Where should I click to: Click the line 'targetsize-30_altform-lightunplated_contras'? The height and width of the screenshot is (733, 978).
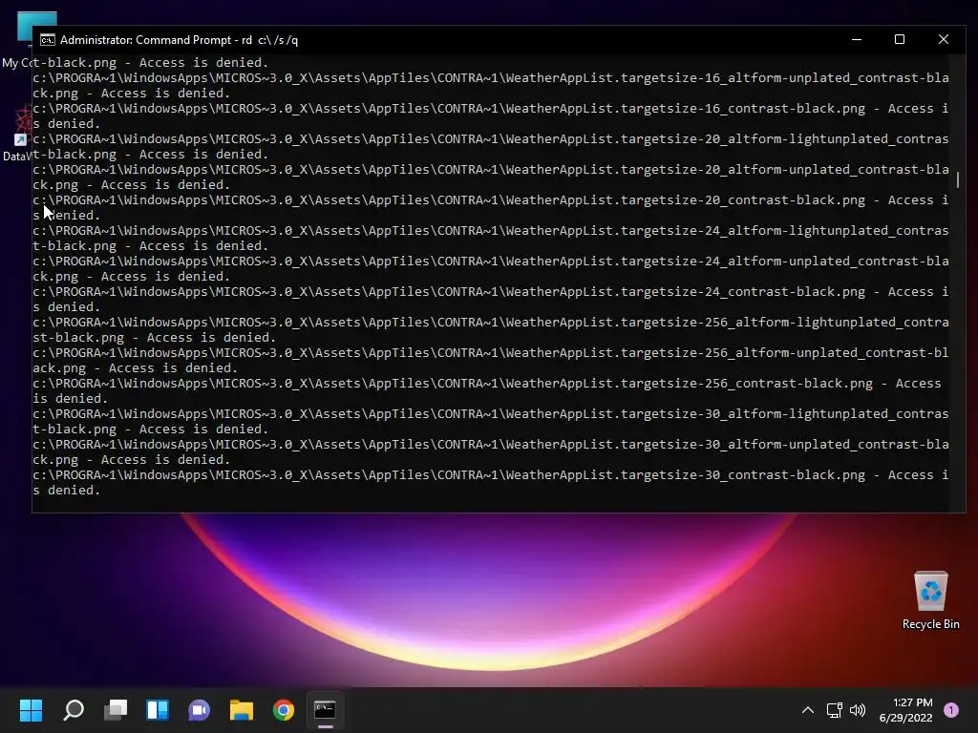(785, 414)
